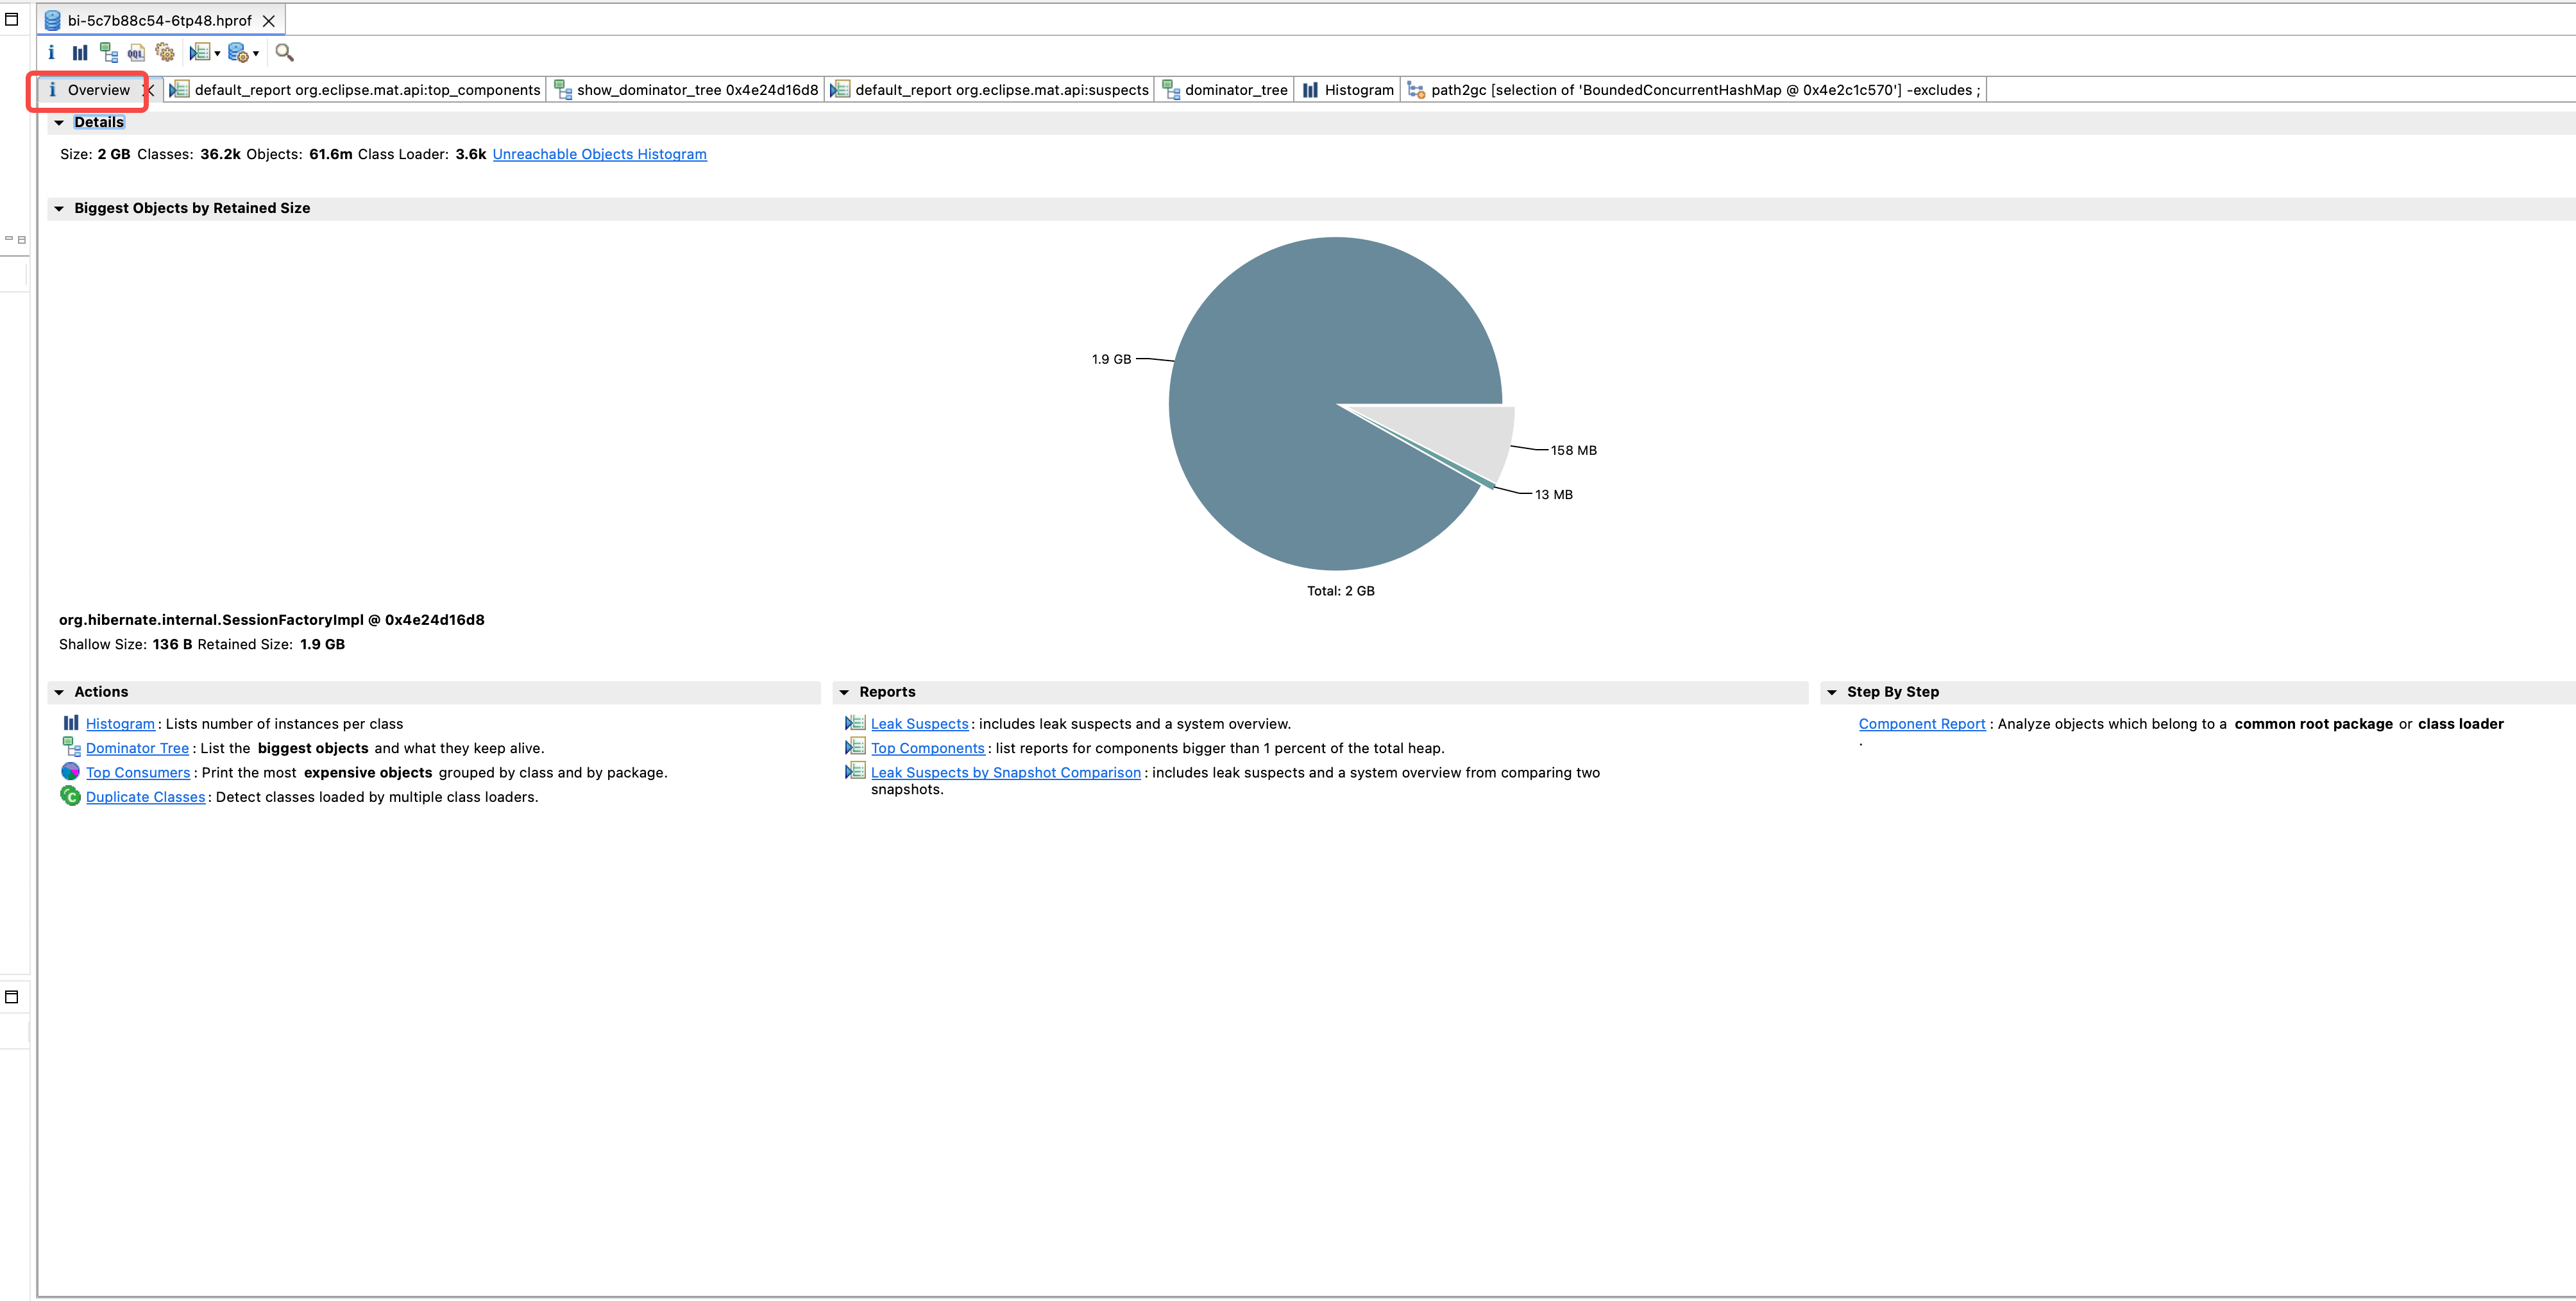
Task: Open the Dominator Tree action link
Action: coord(137,748)
